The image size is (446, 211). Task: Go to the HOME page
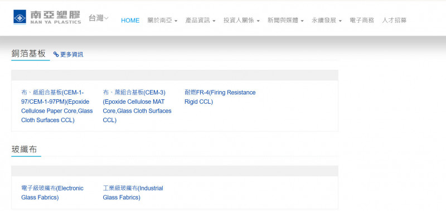[130, 21]
